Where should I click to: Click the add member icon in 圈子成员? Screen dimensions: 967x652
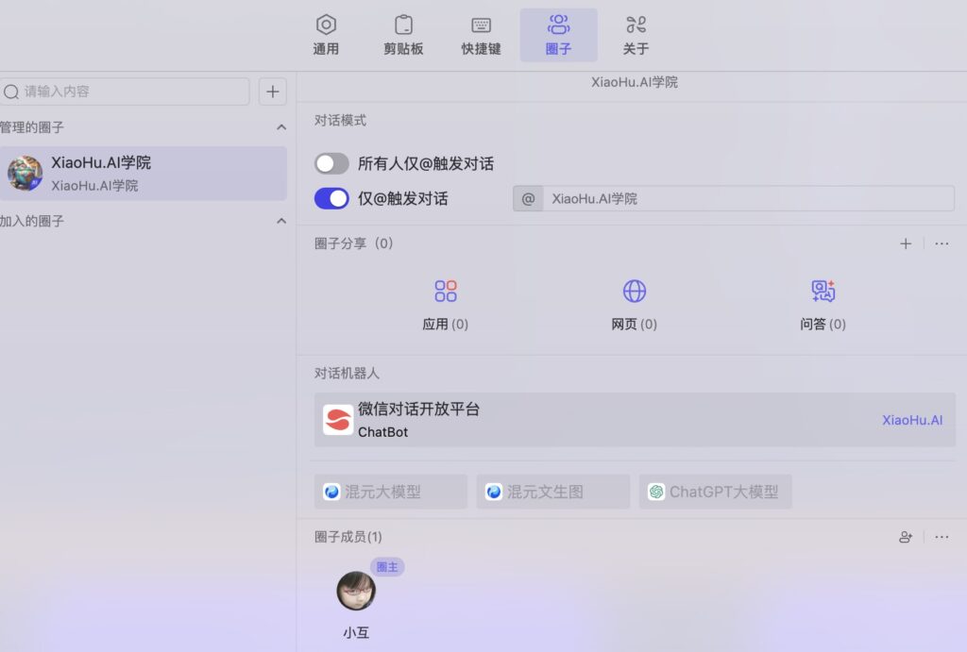pos(906,537)
